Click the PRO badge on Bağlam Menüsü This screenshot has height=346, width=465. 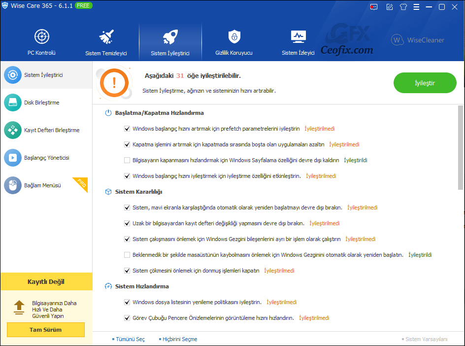tap(82, 183)
